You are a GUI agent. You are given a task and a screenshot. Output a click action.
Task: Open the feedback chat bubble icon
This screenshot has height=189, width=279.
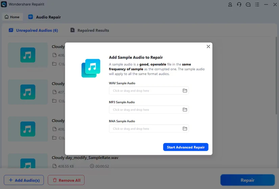click(x=248, y=5)
